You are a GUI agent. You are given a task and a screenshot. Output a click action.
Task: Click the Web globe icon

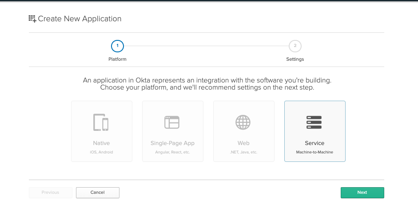point(243,122)
